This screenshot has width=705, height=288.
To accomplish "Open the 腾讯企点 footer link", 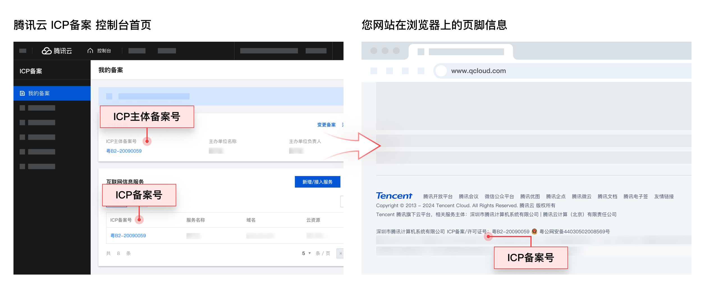I will coord(556,196).
